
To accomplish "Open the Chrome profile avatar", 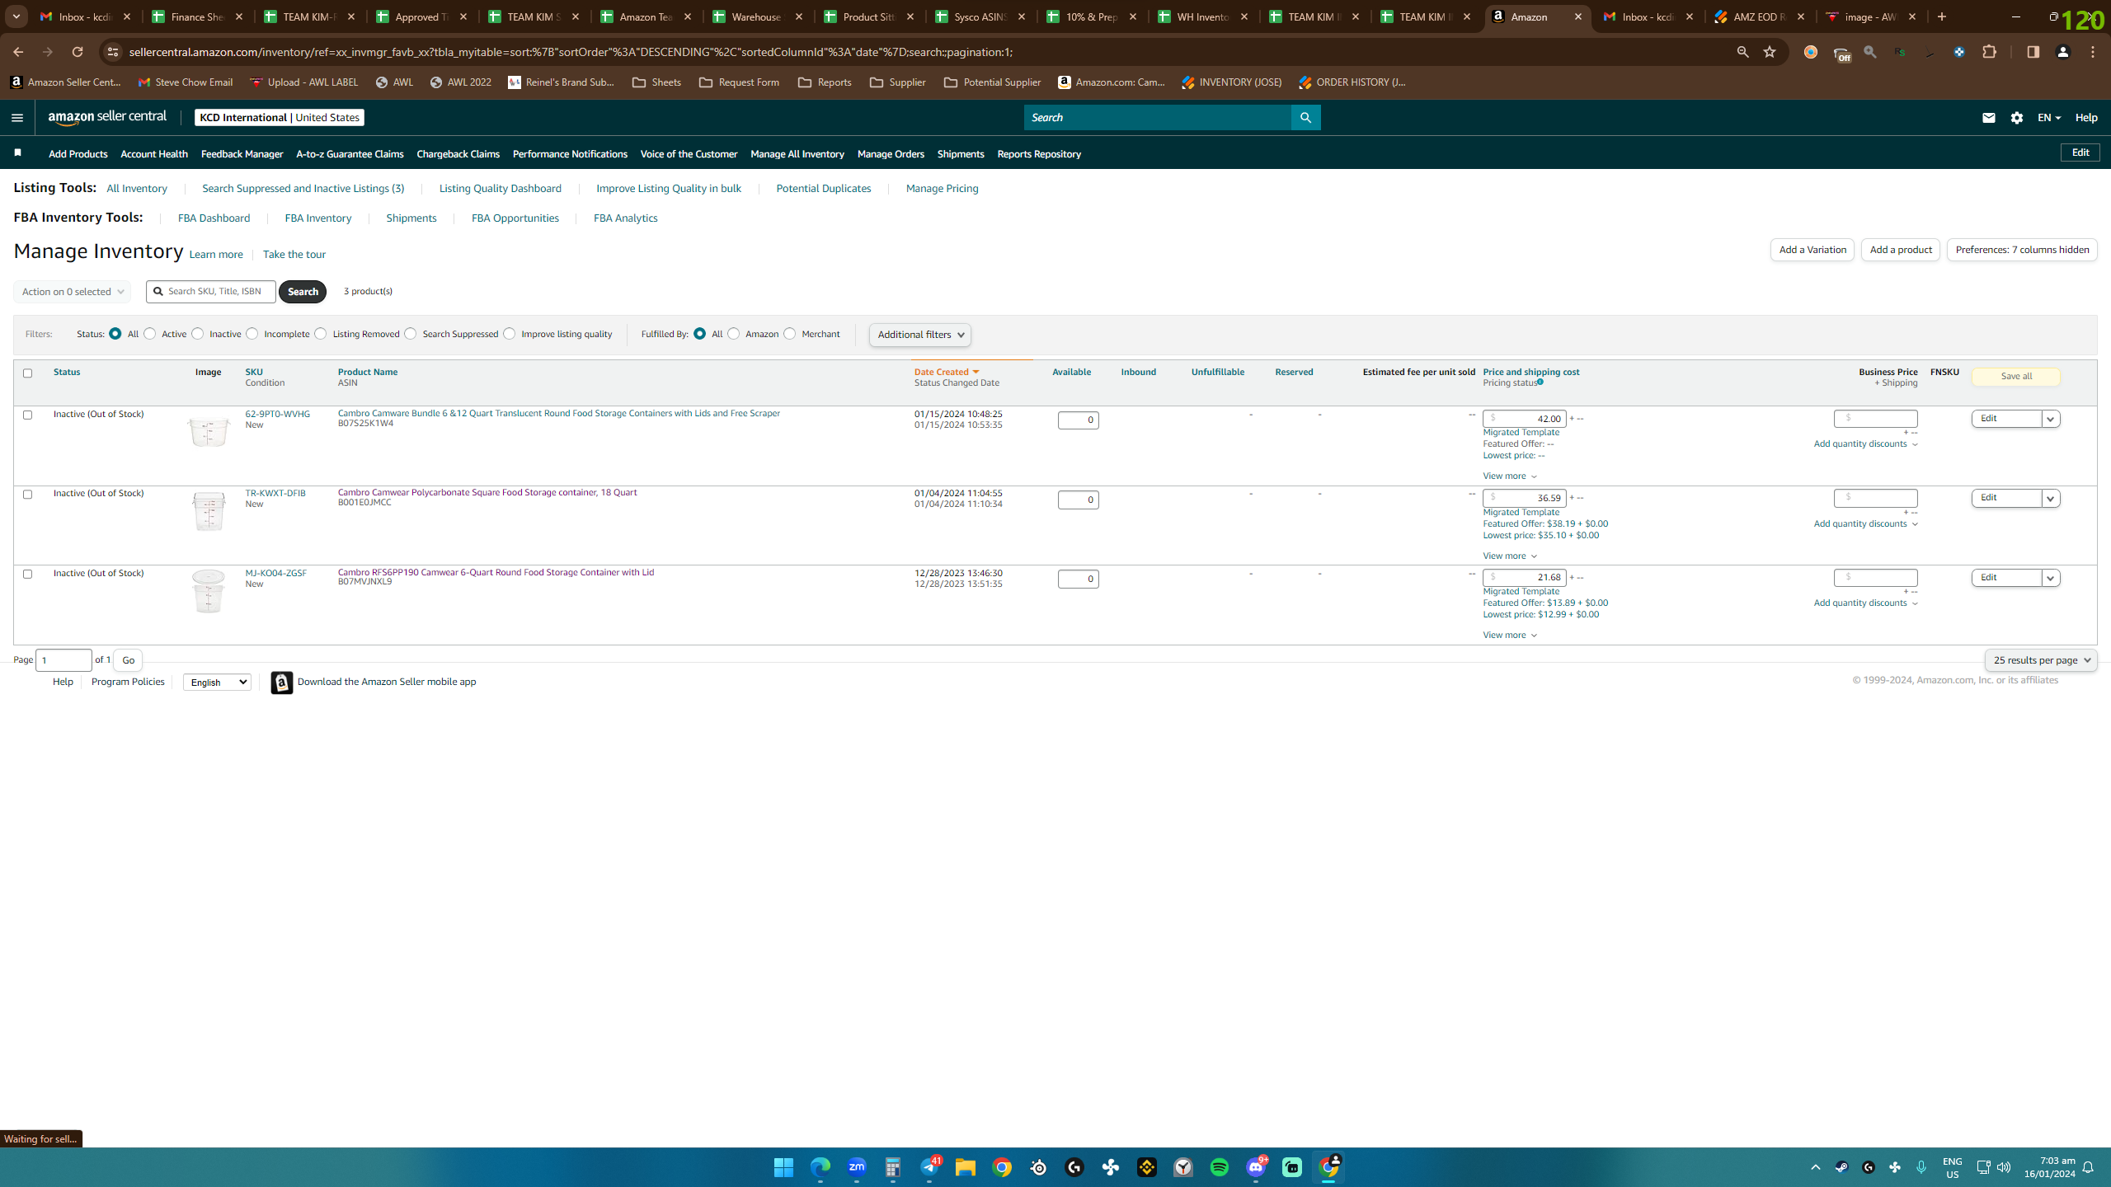I will (2062, 52).
